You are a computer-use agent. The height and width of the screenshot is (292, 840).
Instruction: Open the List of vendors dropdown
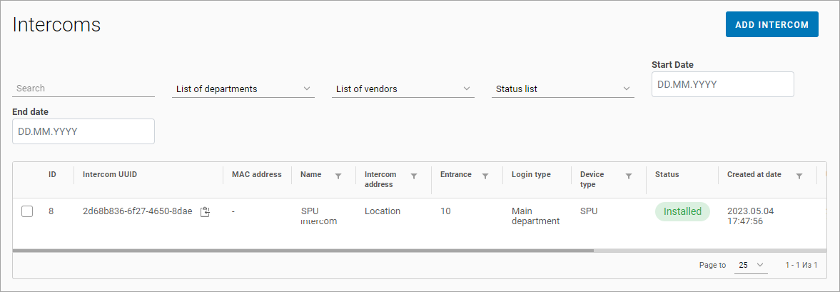403,89
